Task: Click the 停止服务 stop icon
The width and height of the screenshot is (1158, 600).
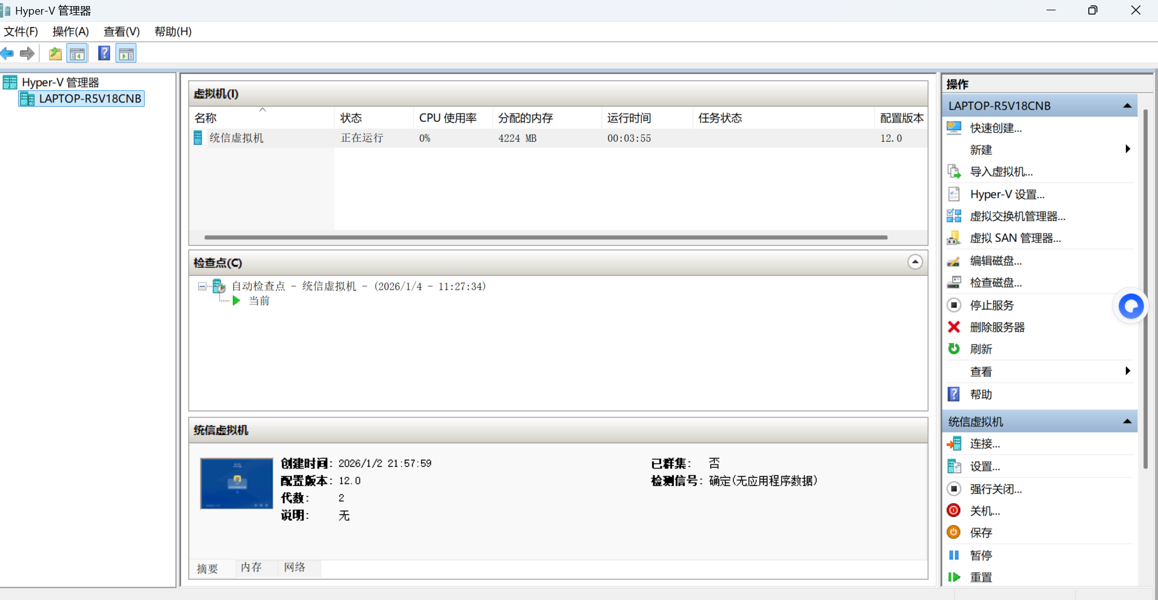Action: coord(954,305)
